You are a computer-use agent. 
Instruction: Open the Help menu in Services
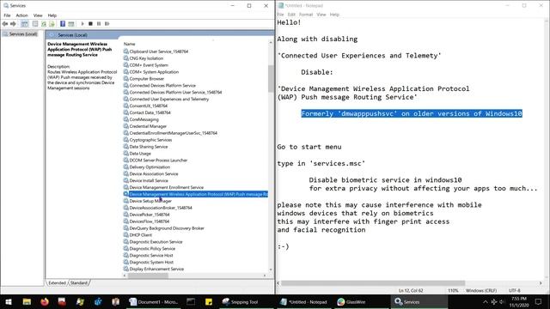(x=52, y=15)
